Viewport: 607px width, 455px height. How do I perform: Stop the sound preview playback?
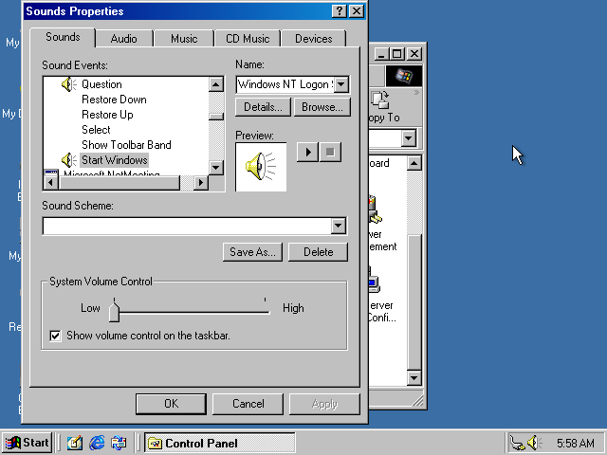pos(330,152)
